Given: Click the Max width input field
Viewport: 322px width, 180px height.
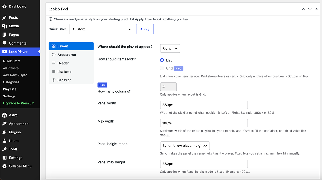Looking at the screenshot, I should pyautogui.click(x=204, y=123).
